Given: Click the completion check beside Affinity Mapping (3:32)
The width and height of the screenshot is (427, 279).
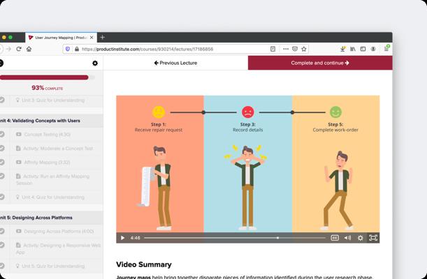Looking at the screenshot, I should [2, 163].
